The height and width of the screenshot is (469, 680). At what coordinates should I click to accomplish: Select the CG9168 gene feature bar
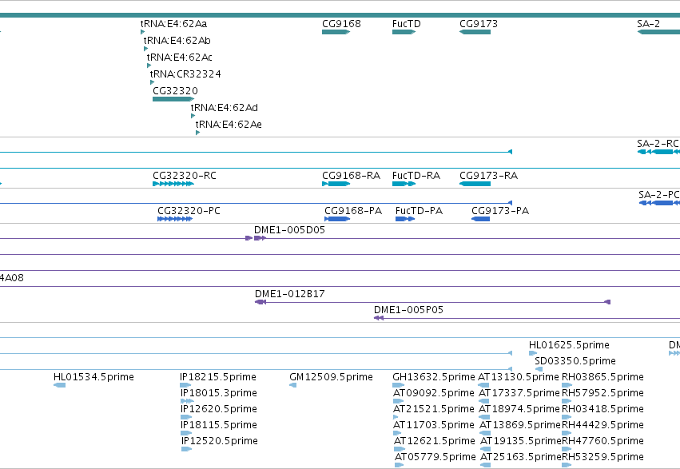(x=336, y=32)
